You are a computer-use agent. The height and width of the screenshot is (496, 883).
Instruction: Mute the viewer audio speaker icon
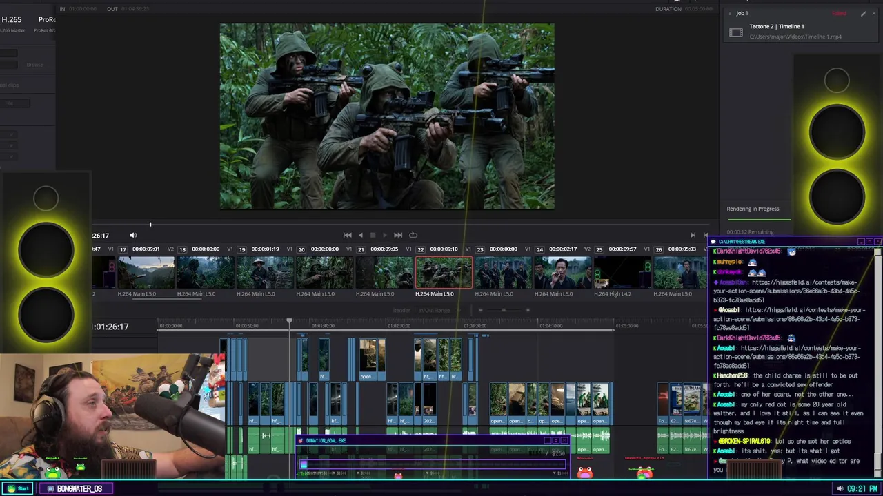point(133,235)
